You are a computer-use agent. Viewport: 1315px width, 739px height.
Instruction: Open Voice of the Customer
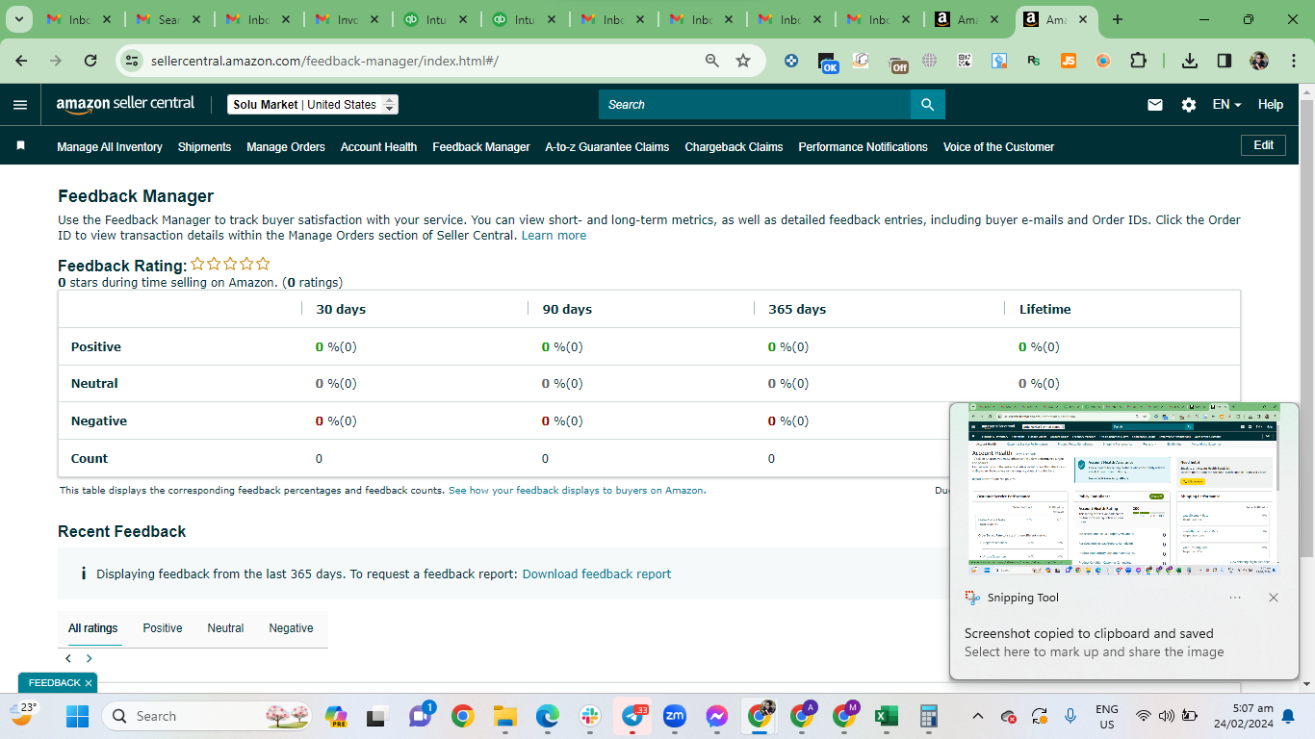tap(998, 147)
